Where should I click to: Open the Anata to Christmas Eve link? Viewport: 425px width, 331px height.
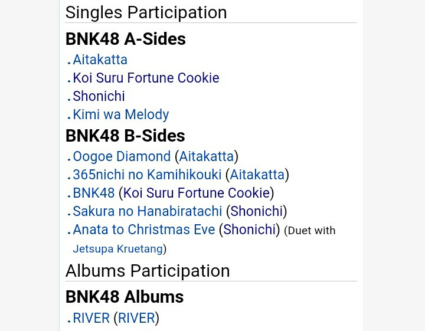(144, 230)
